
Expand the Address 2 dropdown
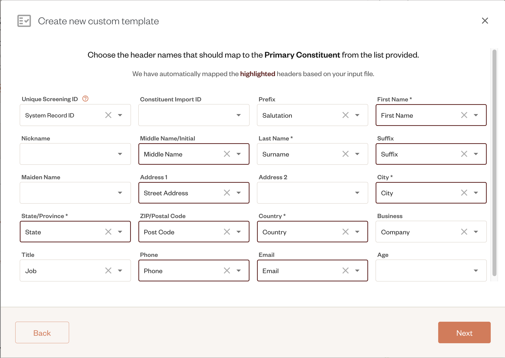[313, 193]
